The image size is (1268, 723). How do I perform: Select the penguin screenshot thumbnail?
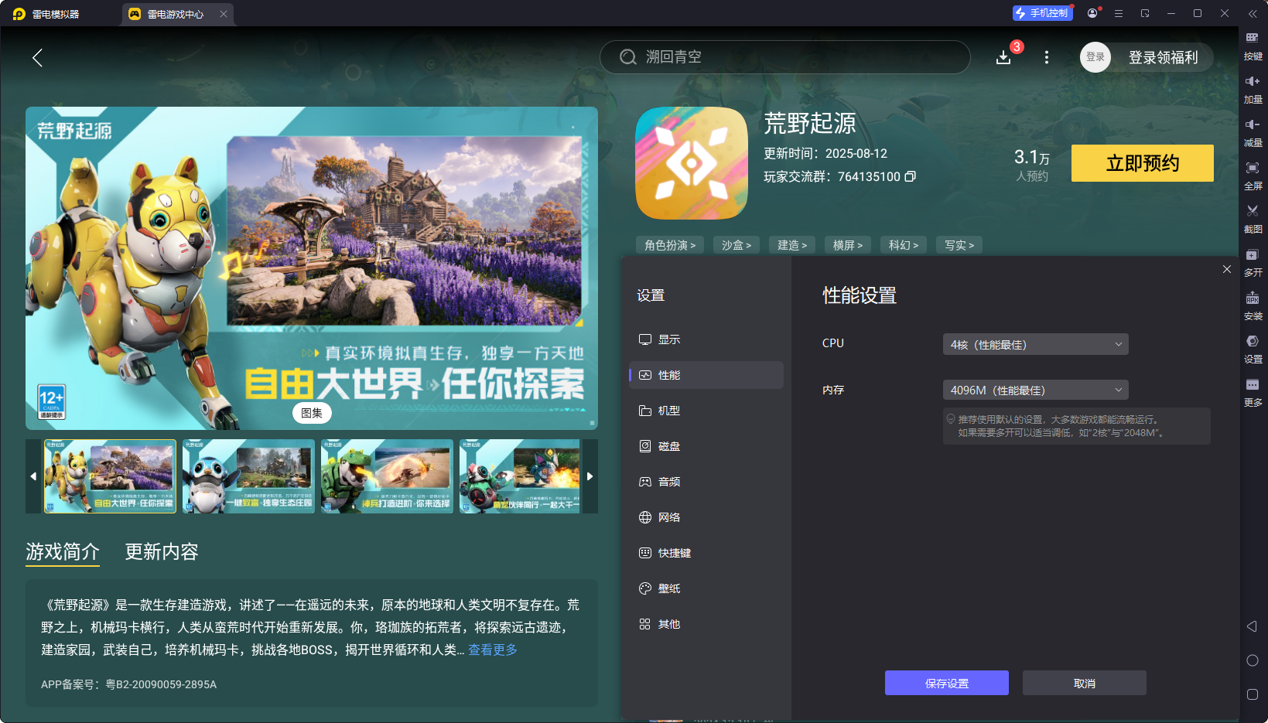click(x=248, y=476)
